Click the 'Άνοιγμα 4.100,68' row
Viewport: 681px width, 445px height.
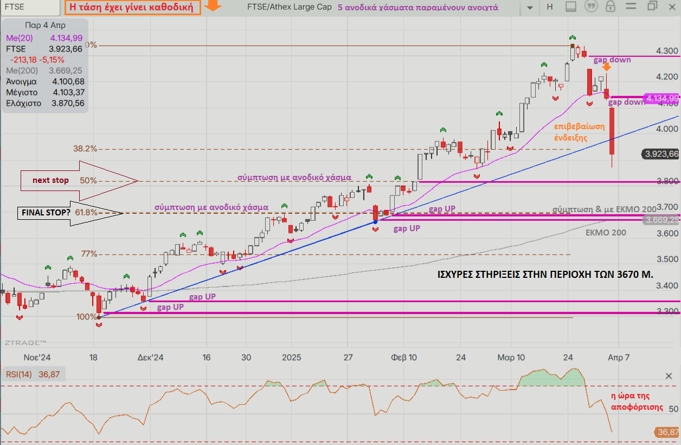click(x=44, y=81)
